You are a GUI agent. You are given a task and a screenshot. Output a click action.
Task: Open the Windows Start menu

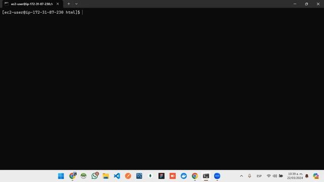pos(61,176)
